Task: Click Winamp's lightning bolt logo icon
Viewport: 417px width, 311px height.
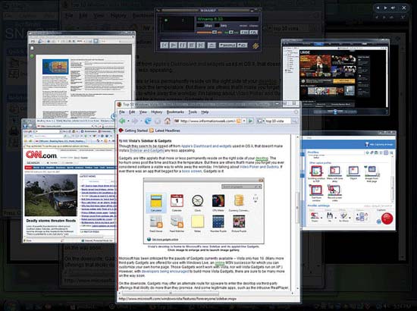Action: [x=256, y=46]
